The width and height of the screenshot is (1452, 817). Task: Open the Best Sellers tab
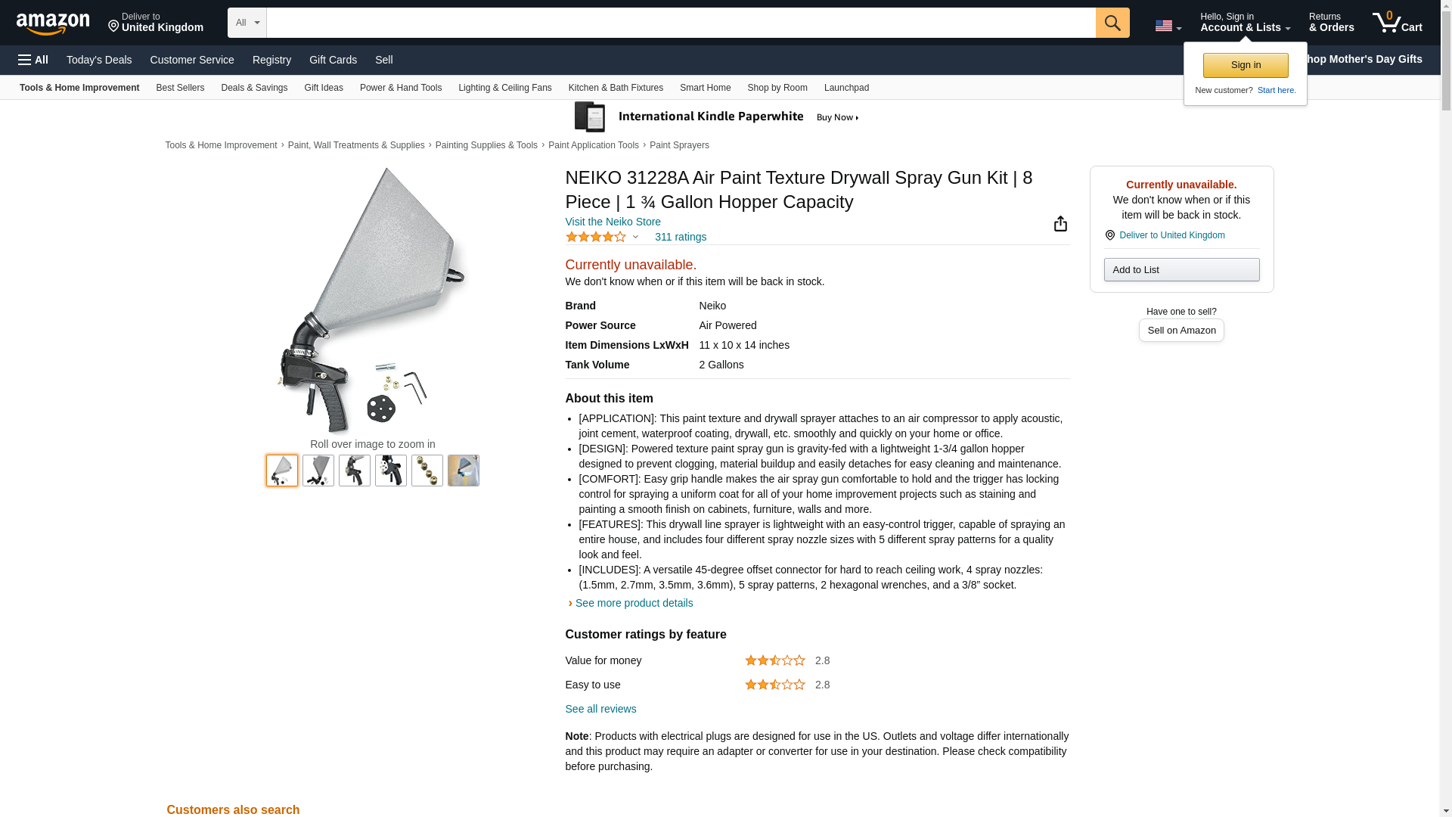180,88
